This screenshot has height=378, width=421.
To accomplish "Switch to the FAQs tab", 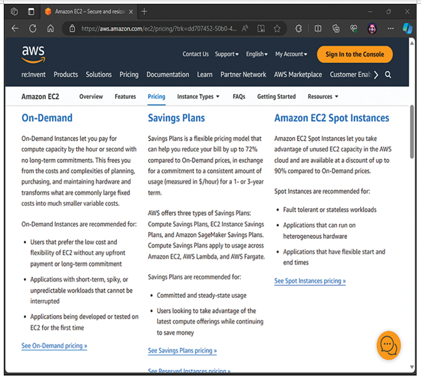I will [x=239, y=97].
